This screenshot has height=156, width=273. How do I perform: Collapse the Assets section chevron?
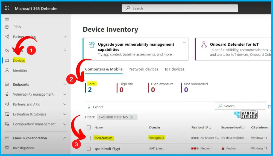pyautogui.click(x=65, y=51)
